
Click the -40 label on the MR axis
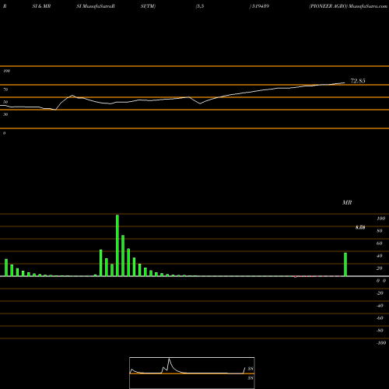[380, 306]
